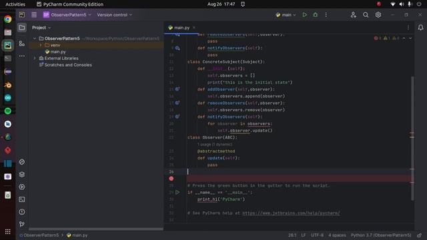Open jetbrains.com help link in comment
The width and height of the screenshot is (427, 240).
pos(291,213)
